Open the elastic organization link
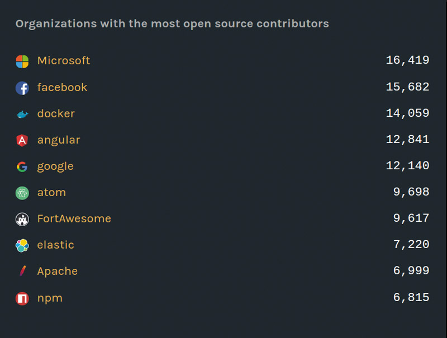 point(55,245)
